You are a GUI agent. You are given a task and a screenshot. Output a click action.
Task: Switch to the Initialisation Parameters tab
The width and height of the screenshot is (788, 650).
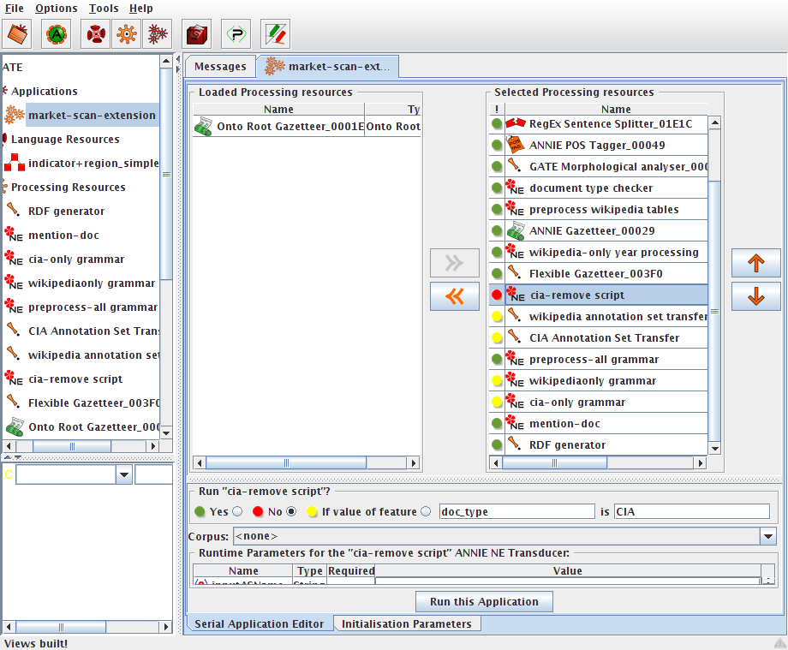tap(407, 623)
